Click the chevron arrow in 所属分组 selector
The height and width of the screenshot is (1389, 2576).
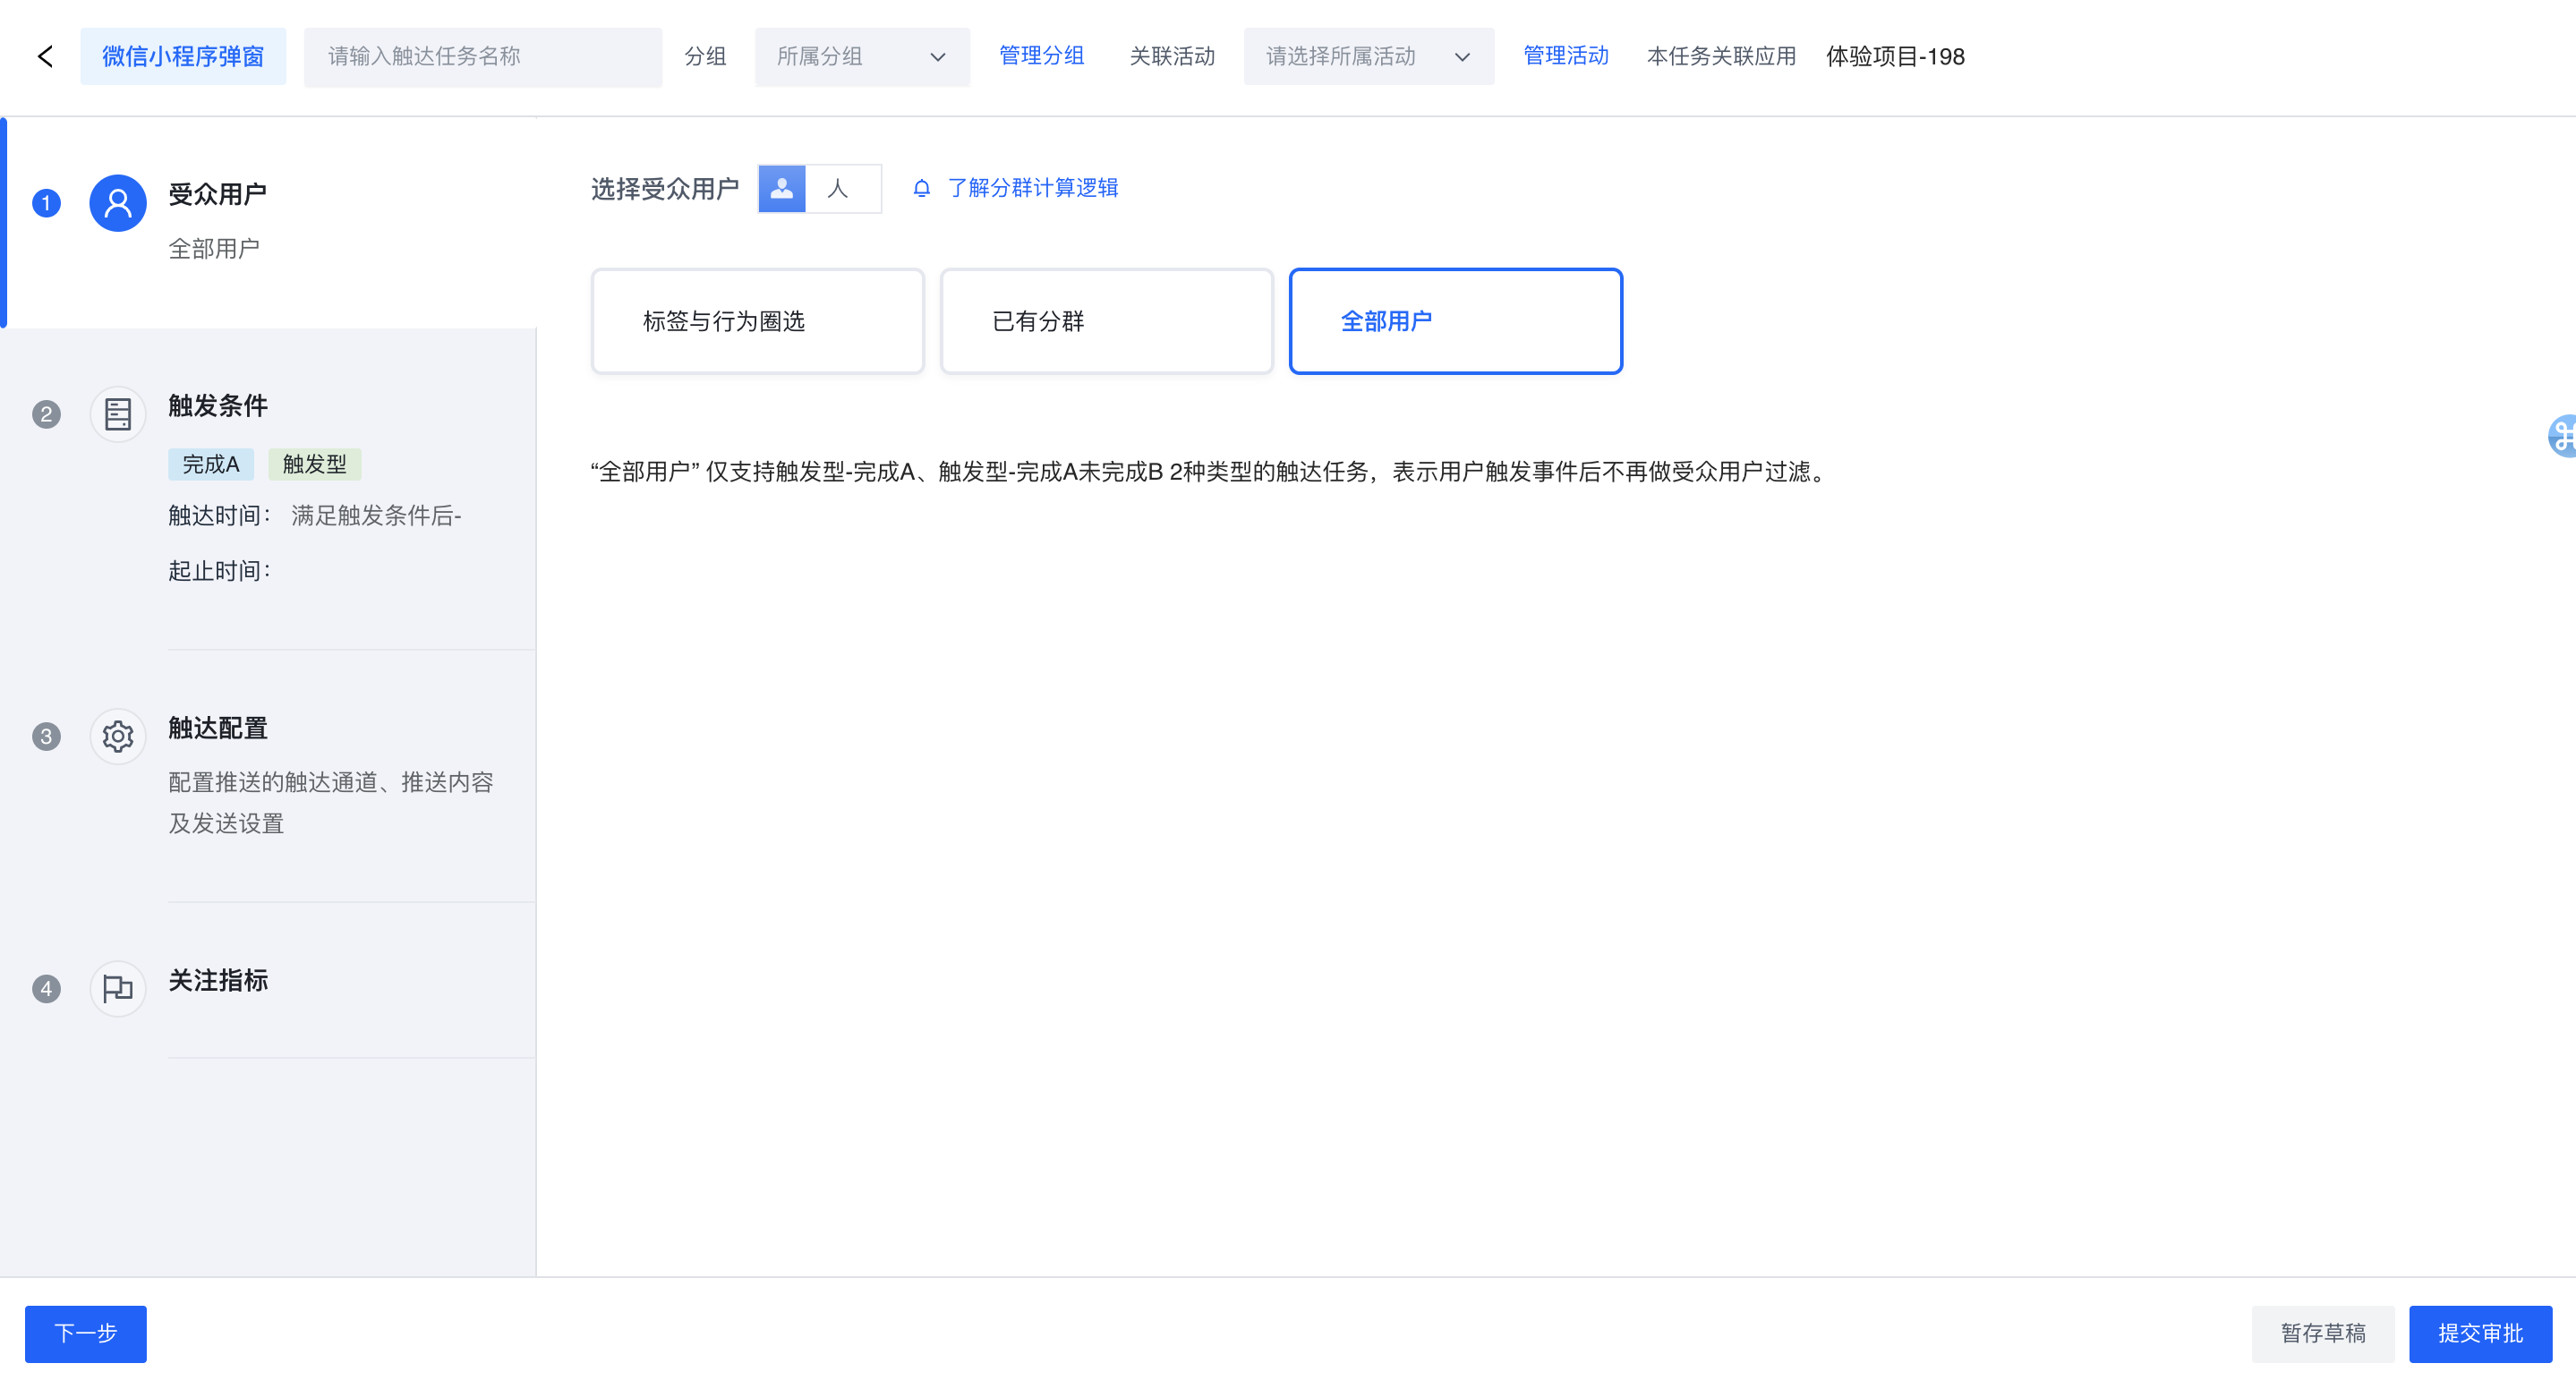click(x=937, y=57)
